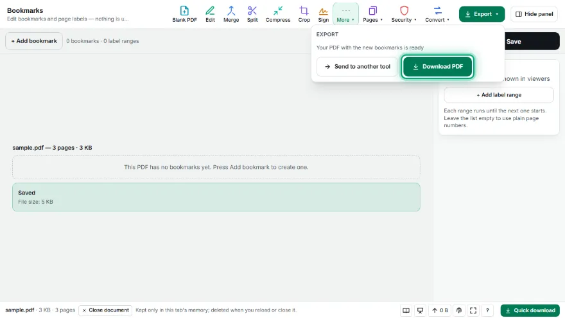Click the Quick download button
The image size is (565, 318).
[x=530, y=310]
